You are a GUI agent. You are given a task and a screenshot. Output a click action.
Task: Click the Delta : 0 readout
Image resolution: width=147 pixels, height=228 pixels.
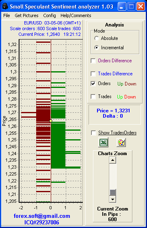point(113,116)
